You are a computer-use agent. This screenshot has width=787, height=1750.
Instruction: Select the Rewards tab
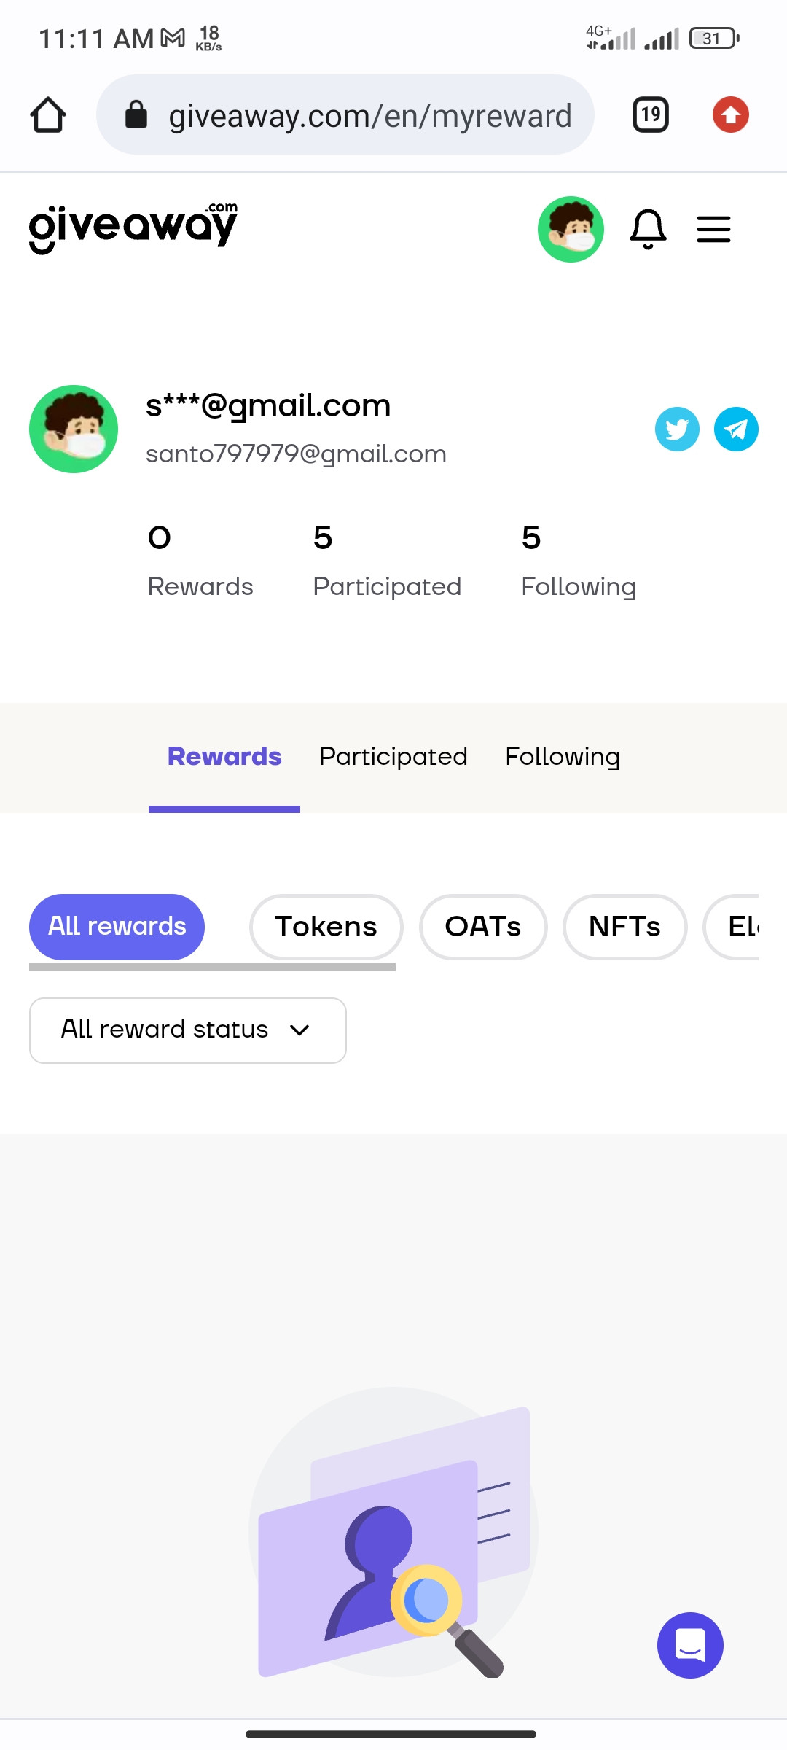coord(224,757)
